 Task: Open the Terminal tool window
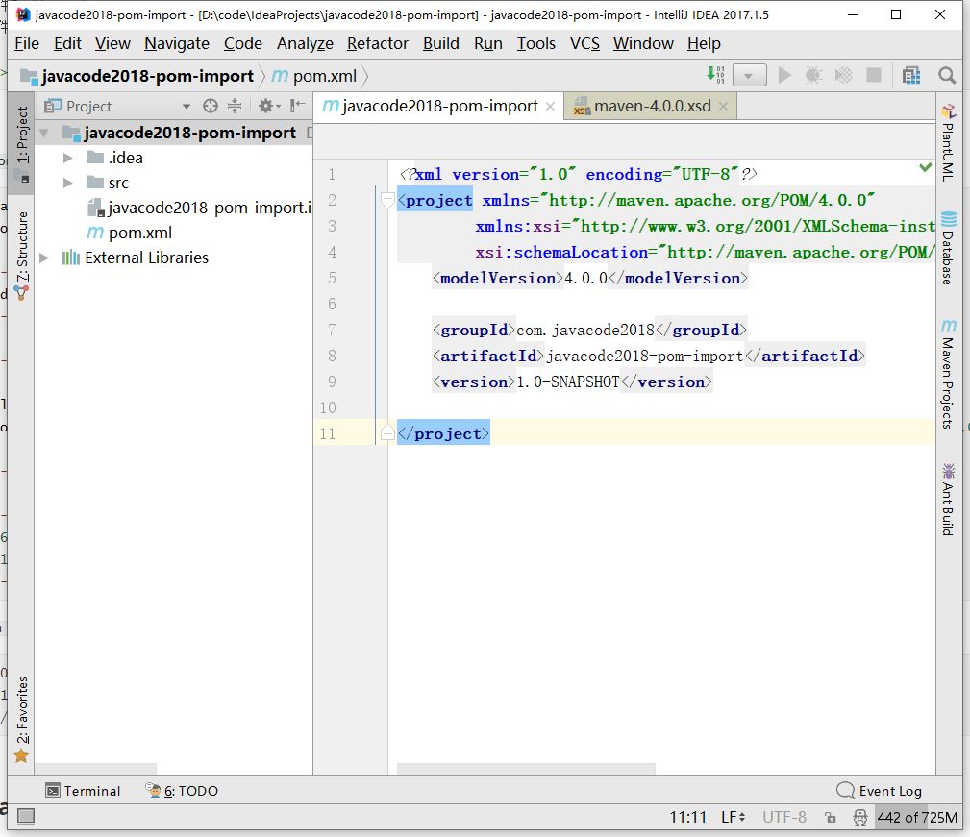(x=83, y=791)
